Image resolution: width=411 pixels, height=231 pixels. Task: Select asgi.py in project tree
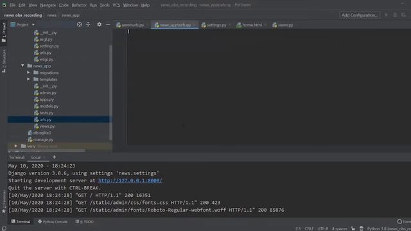tap(46, 39)
